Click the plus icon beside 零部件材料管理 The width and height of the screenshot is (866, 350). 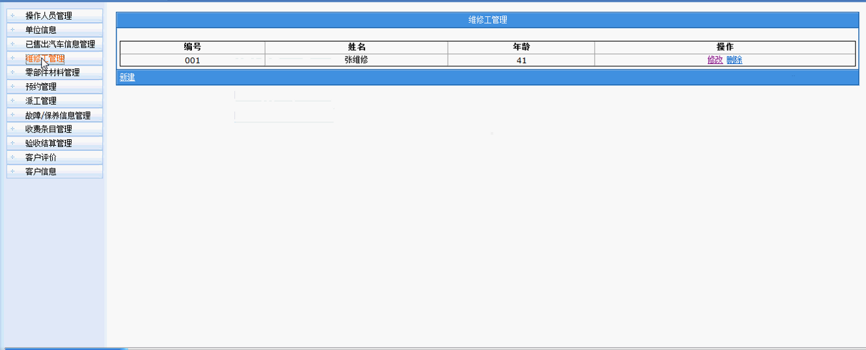click(12, 72)
